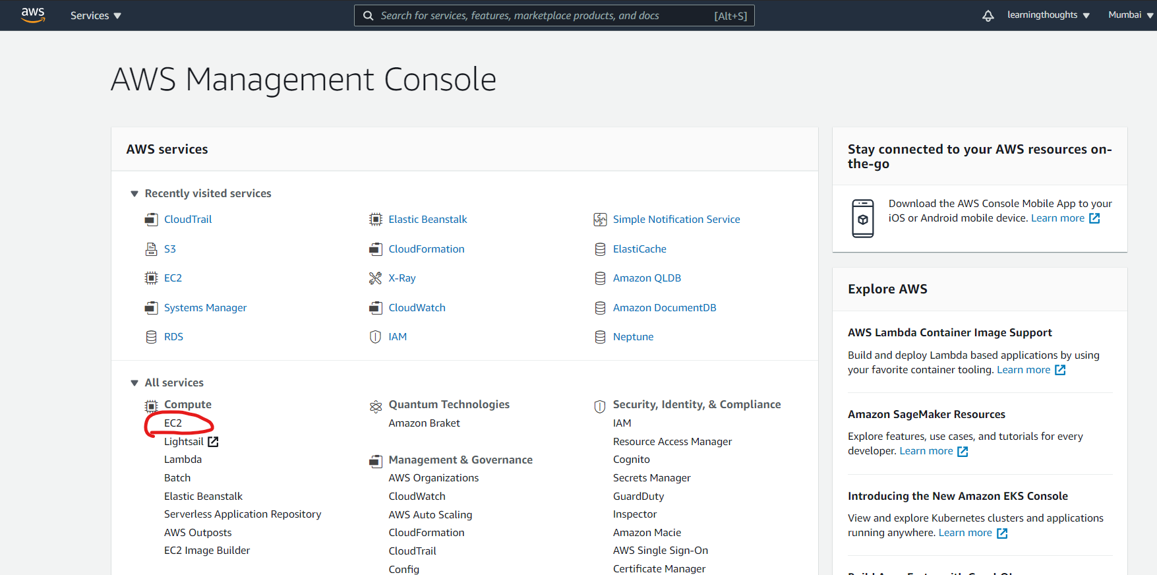The width and height of the screenshot is (1157, 575).
Task: Open the notifications bell
Action: (x=988, y=16)
